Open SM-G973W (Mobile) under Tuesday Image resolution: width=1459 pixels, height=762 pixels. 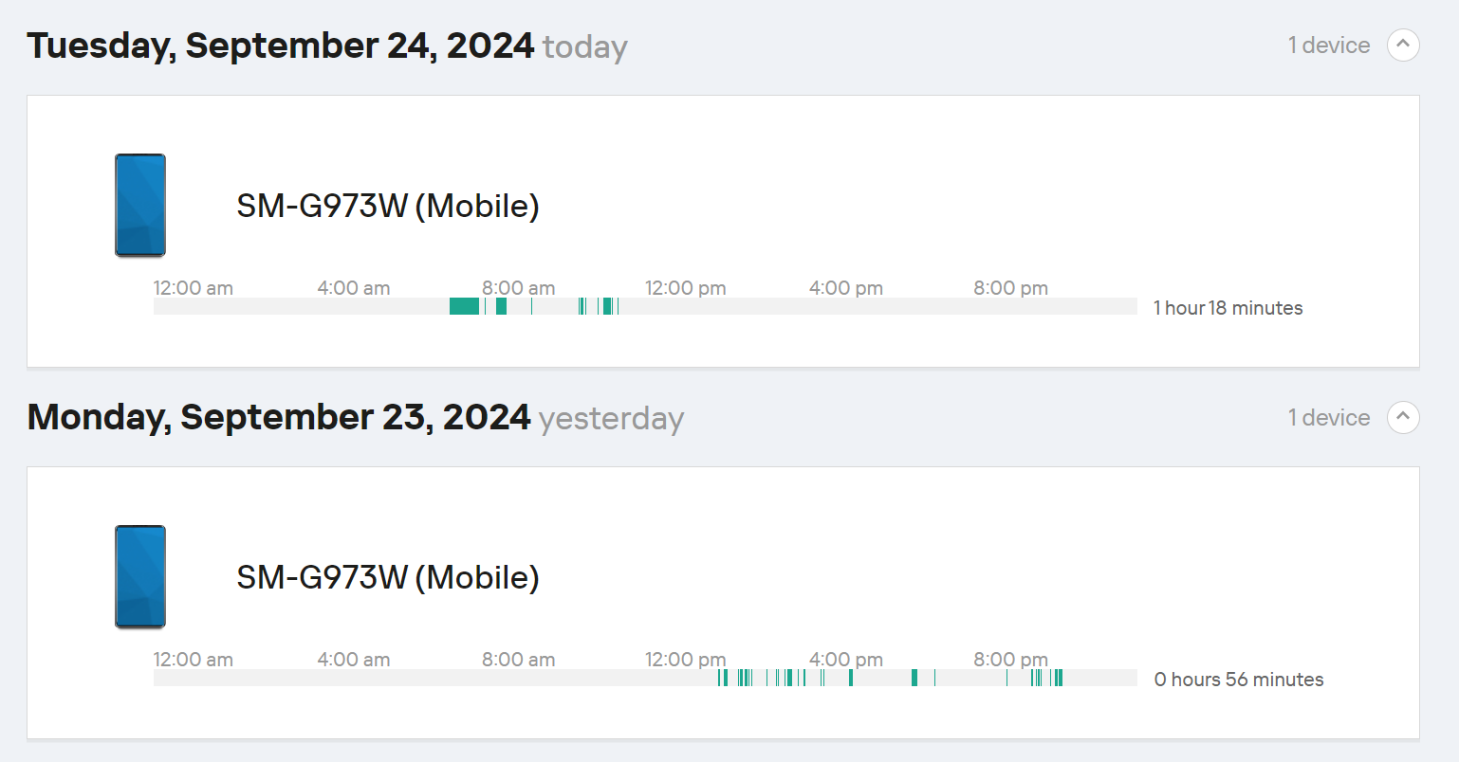388,206
